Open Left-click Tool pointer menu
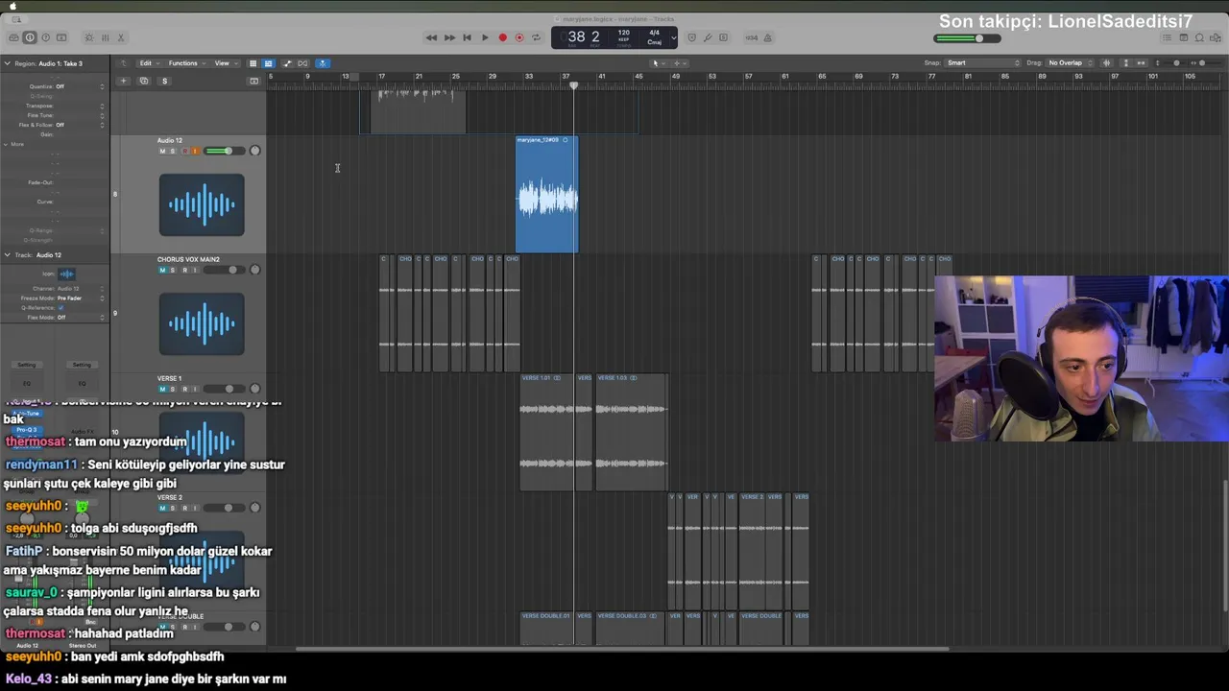Image resolution: width=1229 pixels, height=691 pixels. (x=658, y=63)
